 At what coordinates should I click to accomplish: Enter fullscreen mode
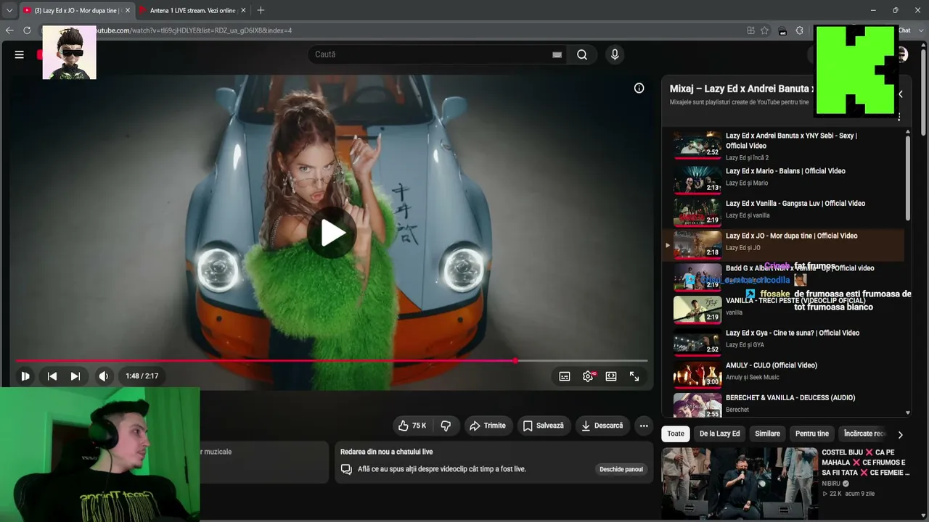coord(634,376)
